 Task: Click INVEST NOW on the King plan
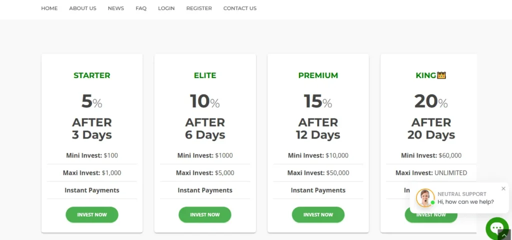point(431,217)
